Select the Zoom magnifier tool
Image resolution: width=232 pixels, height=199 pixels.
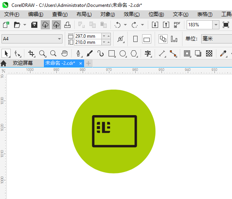pyautogui.click(x=42, y=53)
